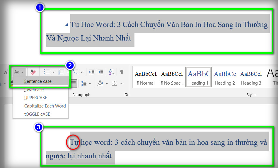Apply a numbered list with Numbering icon

pos(61,72)
